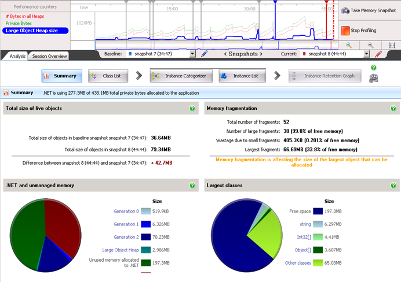401x282 pixels.
Task: Click the Take Memory Snapshot camera icon
Action: (345, 10)
